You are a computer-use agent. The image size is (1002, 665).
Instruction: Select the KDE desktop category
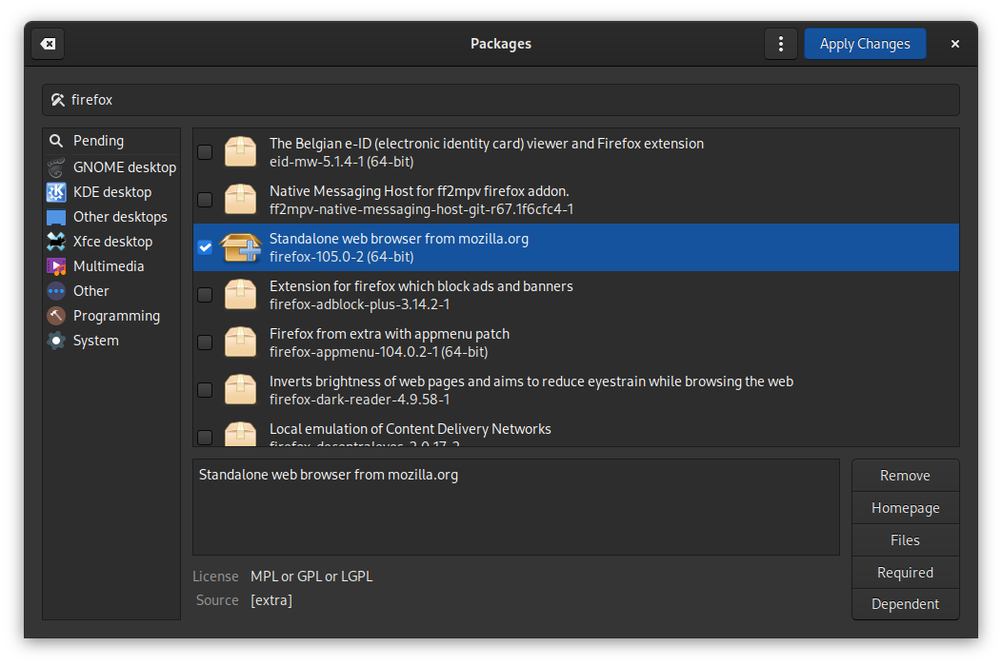pyautogui.click(x=113, y=191)
